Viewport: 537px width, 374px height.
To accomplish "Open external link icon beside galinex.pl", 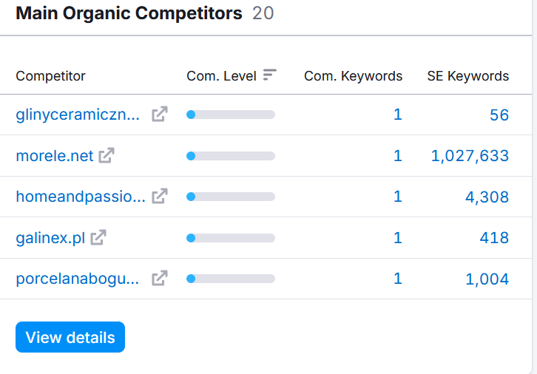I will tap(98, 237).
